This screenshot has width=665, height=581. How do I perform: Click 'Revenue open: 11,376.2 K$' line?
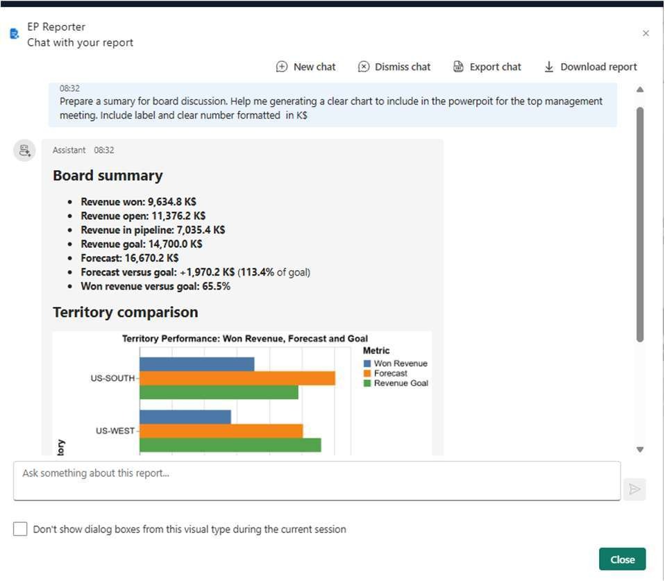(x=144, y=216)
